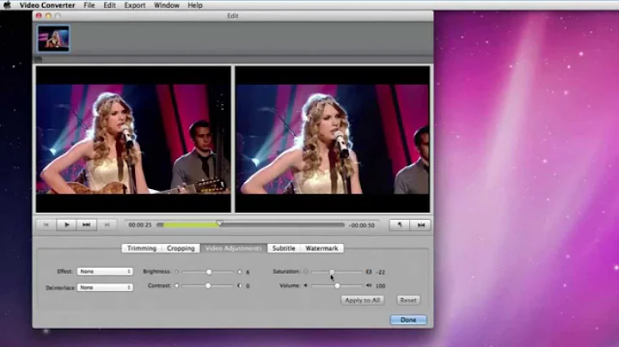Click the low contrast icon
This screenshot has width=619, height=347.
pos(176,285)
